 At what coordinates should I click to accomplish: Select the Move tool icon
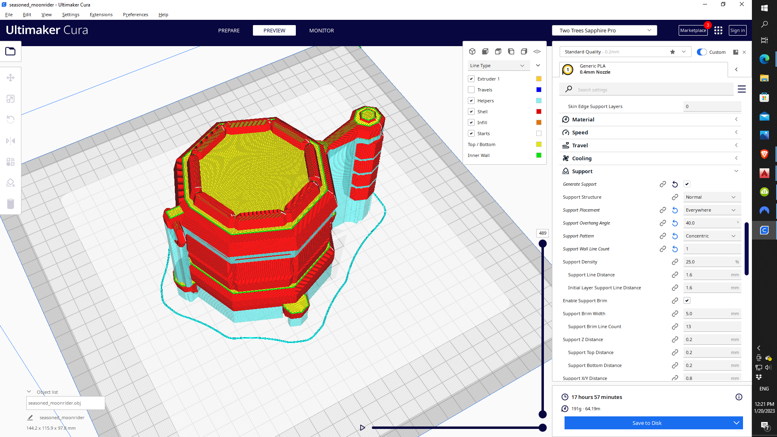pos(11,78)
